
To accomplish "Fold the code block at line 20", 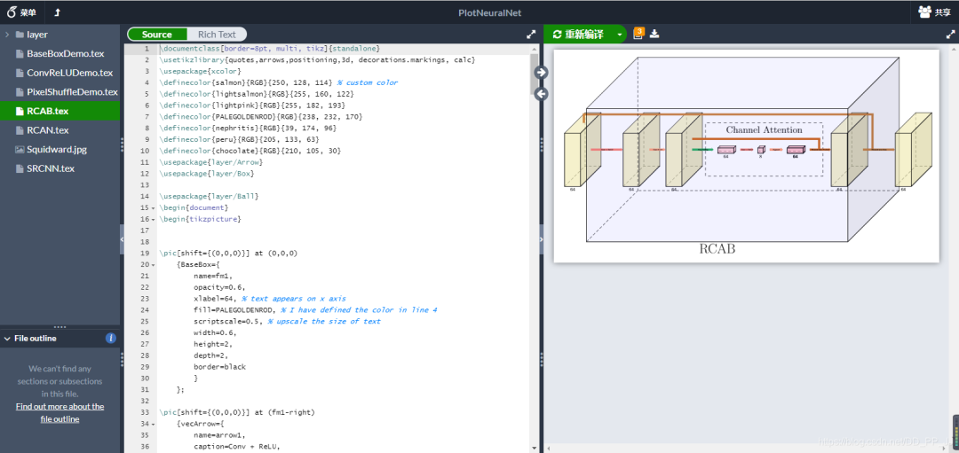I will [x=153, y=264].
